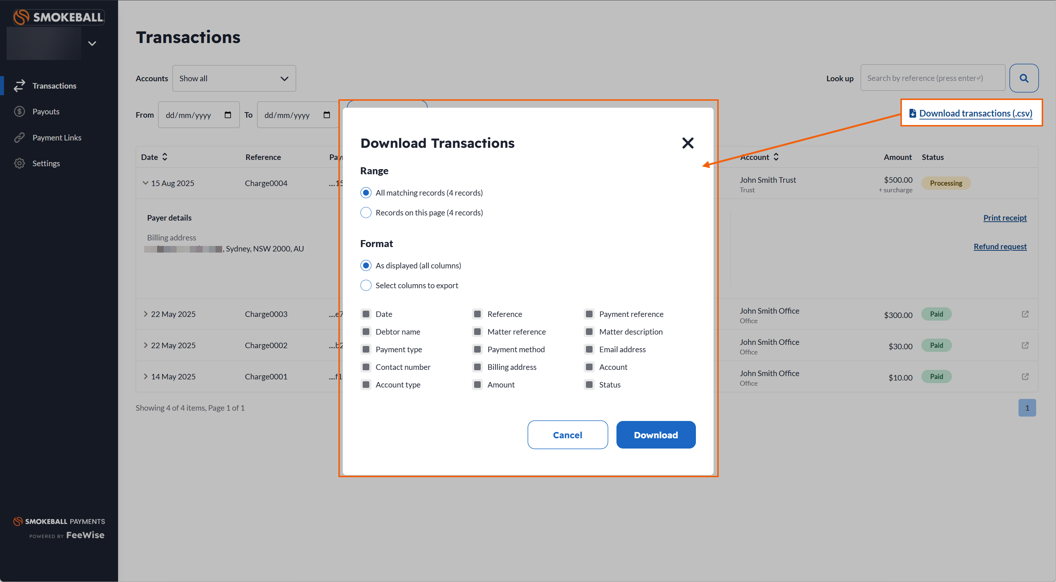The height and width of the screenshot is (582, 1056).
Task: Open the To date calendar picker icon
Action: 326,115
